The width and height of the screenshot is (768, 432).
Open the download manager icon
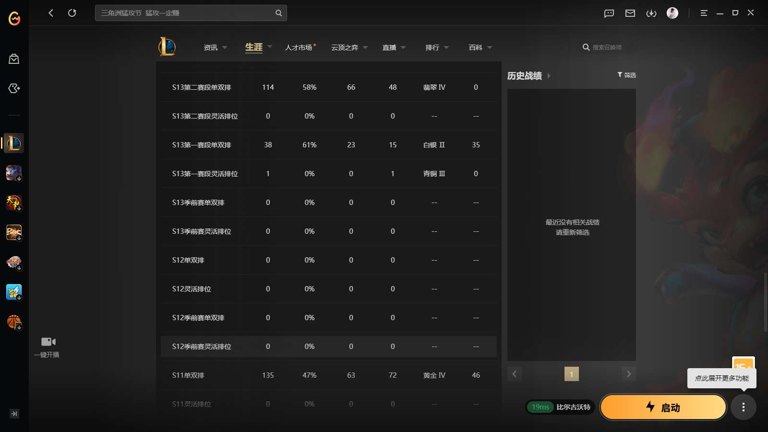pos(651,13)
